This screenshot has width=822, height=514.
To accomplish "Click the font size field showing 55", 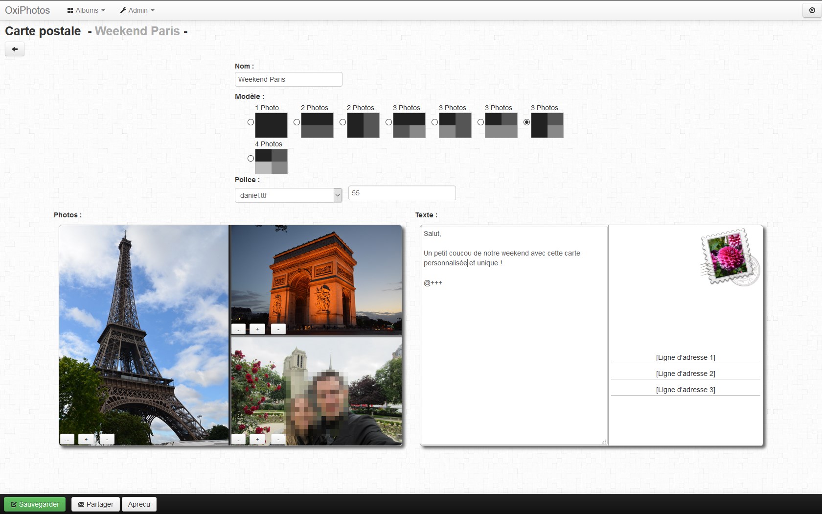I will 402,193.
